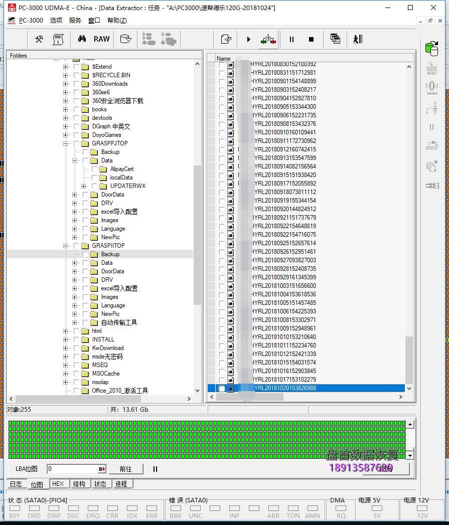
Task: Expand the devtools folder node
Action: pyautogui.click(x=65, y=118)
